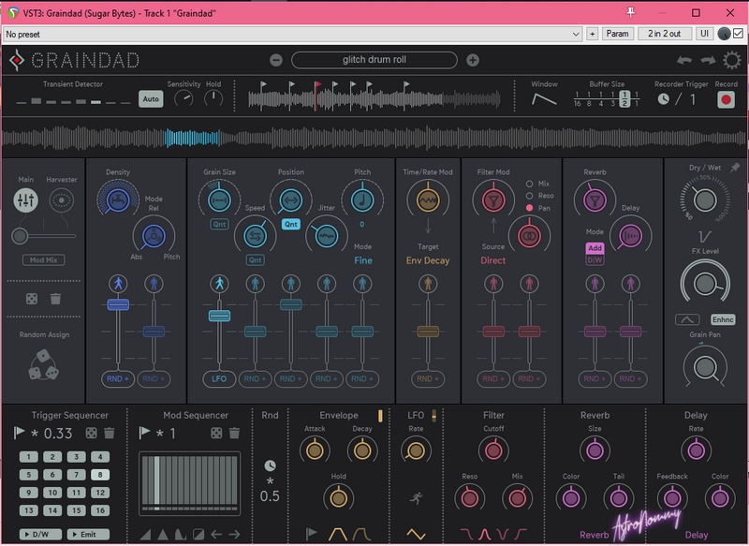Click the Density modulation person icon
749x546 pixels.
[118, 284]
